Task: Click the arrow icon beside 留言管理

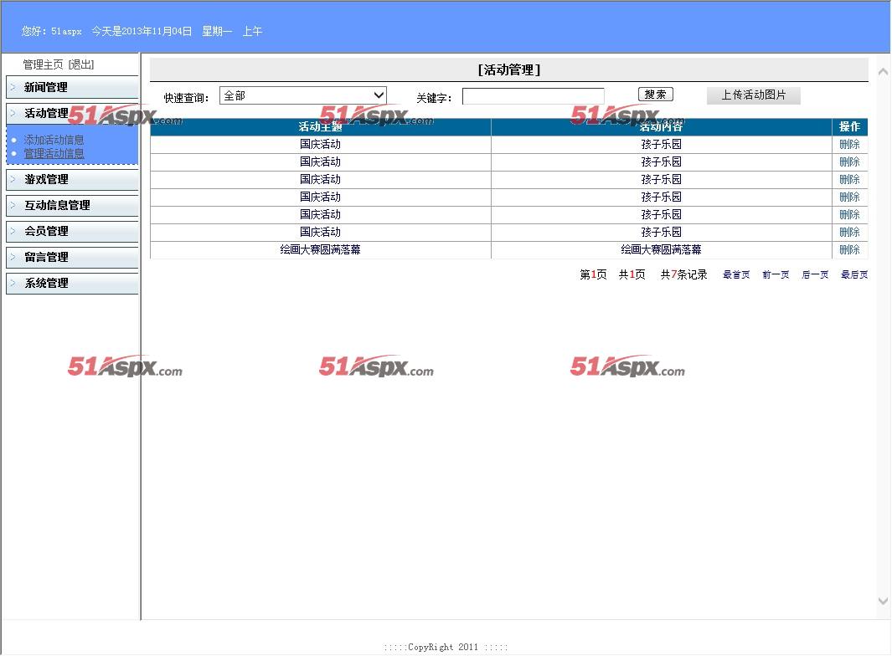Action: click(13, 257)
